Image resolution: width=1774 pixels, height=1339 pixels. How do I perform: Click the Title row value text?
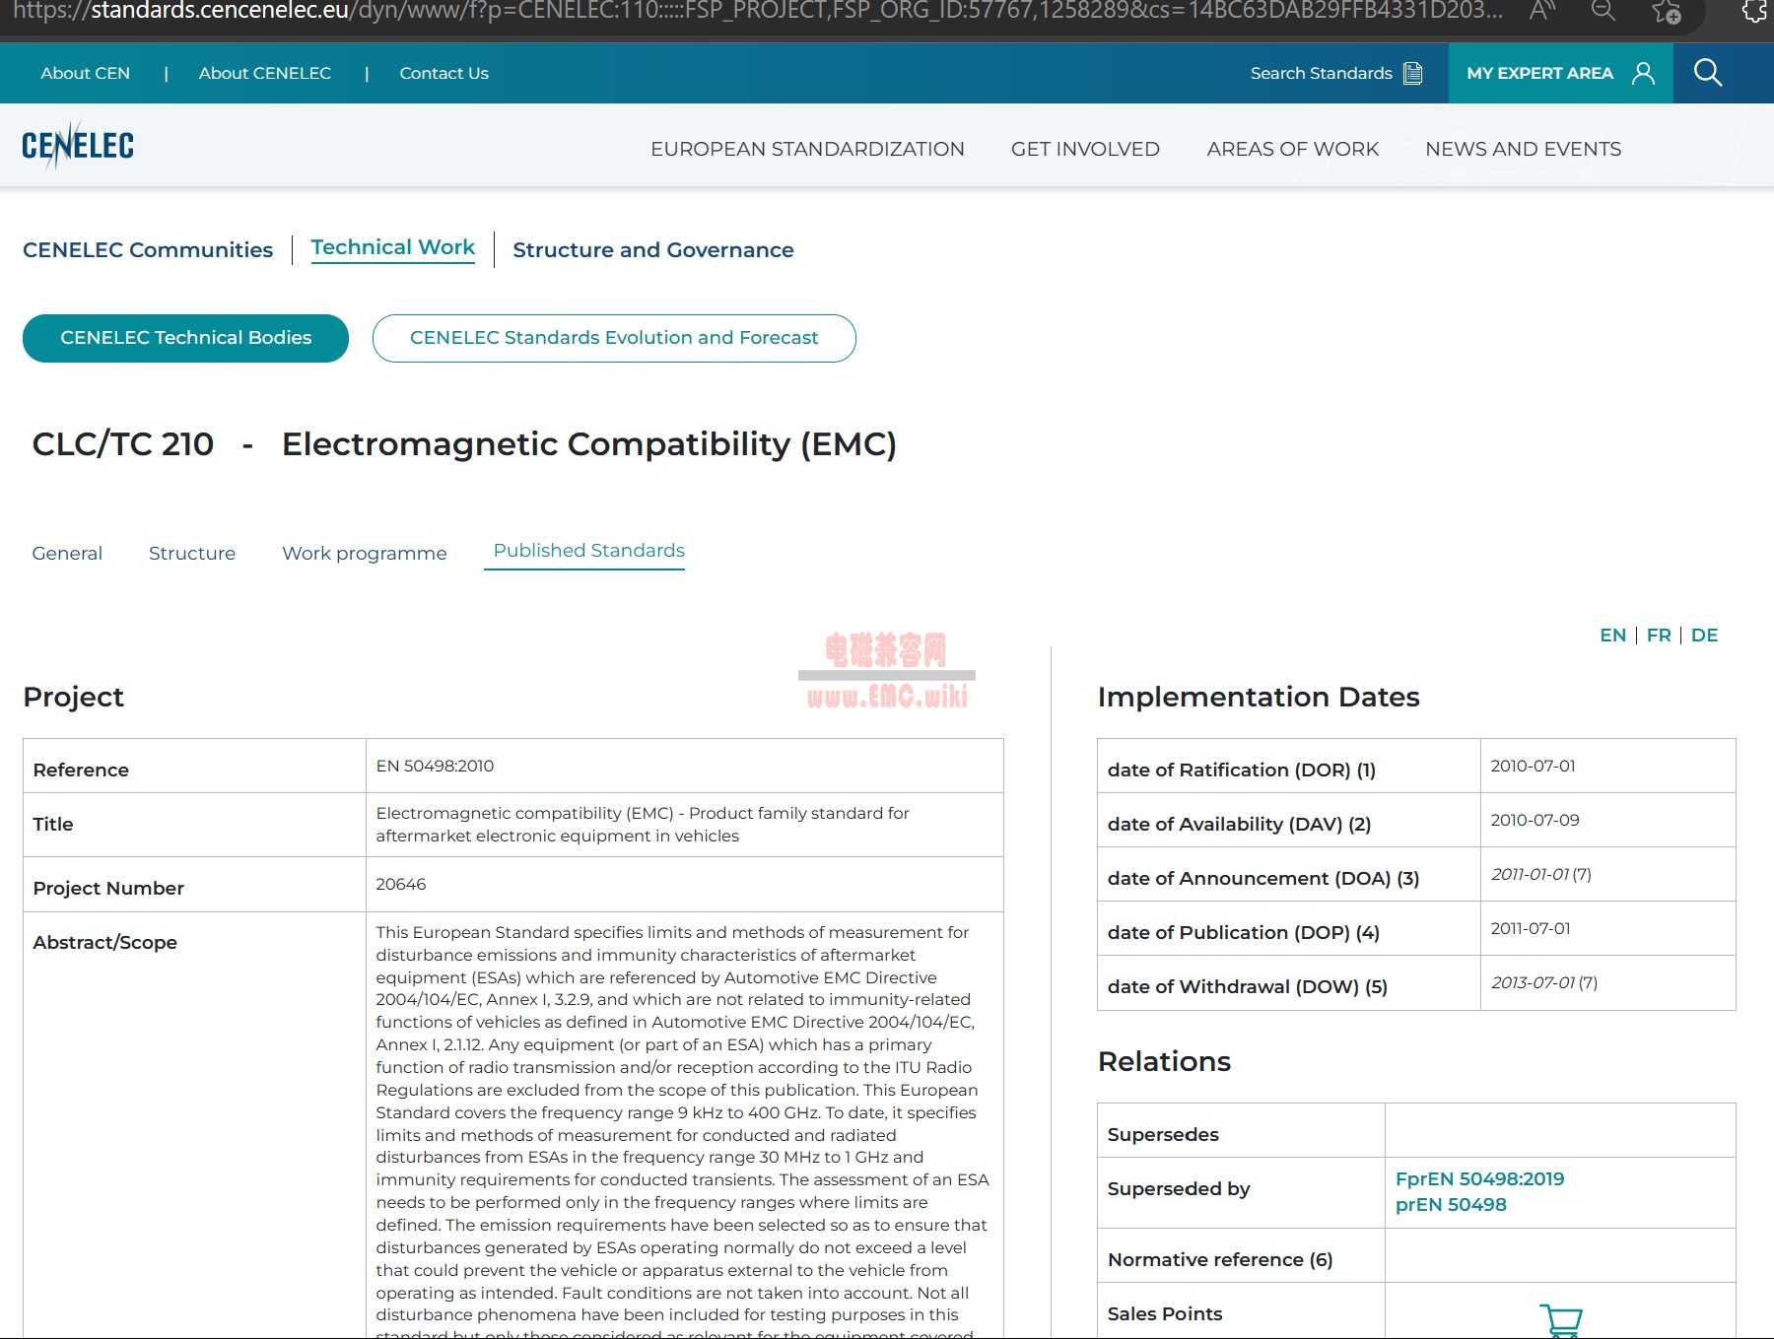pyautogui.click(x=642, y=825)
